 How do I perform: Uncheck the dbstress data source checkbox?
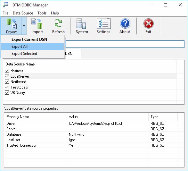[x=7, y=71]
